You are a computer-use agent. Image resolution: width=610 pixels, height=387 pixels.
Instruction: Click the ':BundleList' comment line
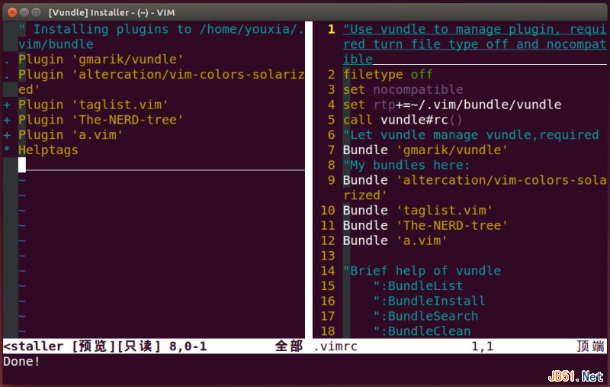418,286
